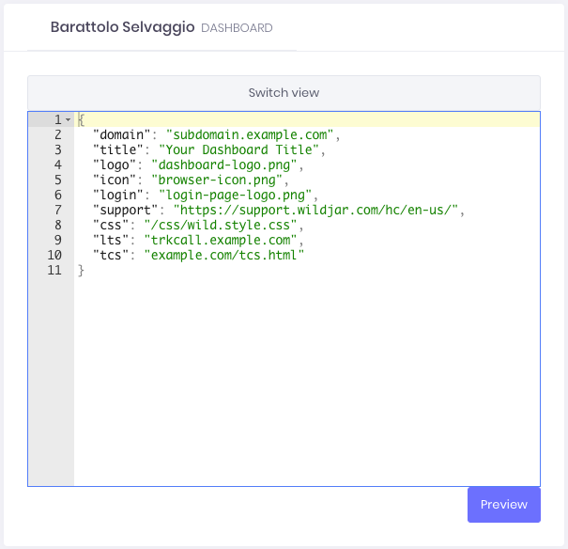
Task: Click the "browser-icon.png" value
Action: pos(217,180)
